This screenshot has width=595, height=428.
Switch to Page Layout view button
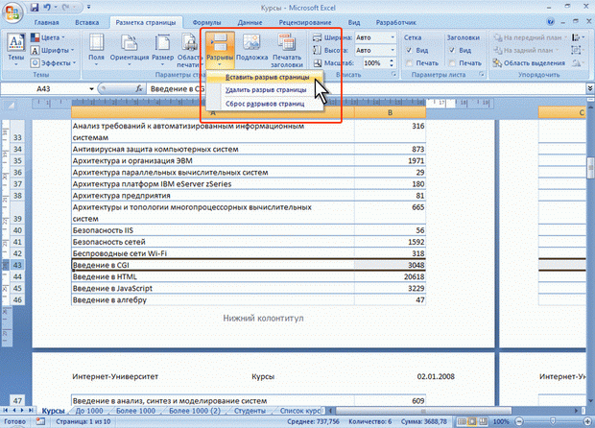click(x=472, y=421)
